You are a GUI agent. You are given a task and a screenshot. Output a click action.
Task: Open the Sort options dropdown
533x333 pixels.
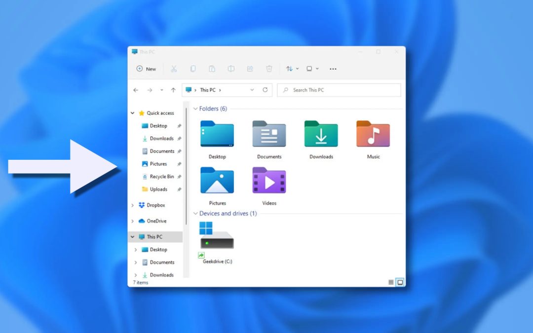292,69
